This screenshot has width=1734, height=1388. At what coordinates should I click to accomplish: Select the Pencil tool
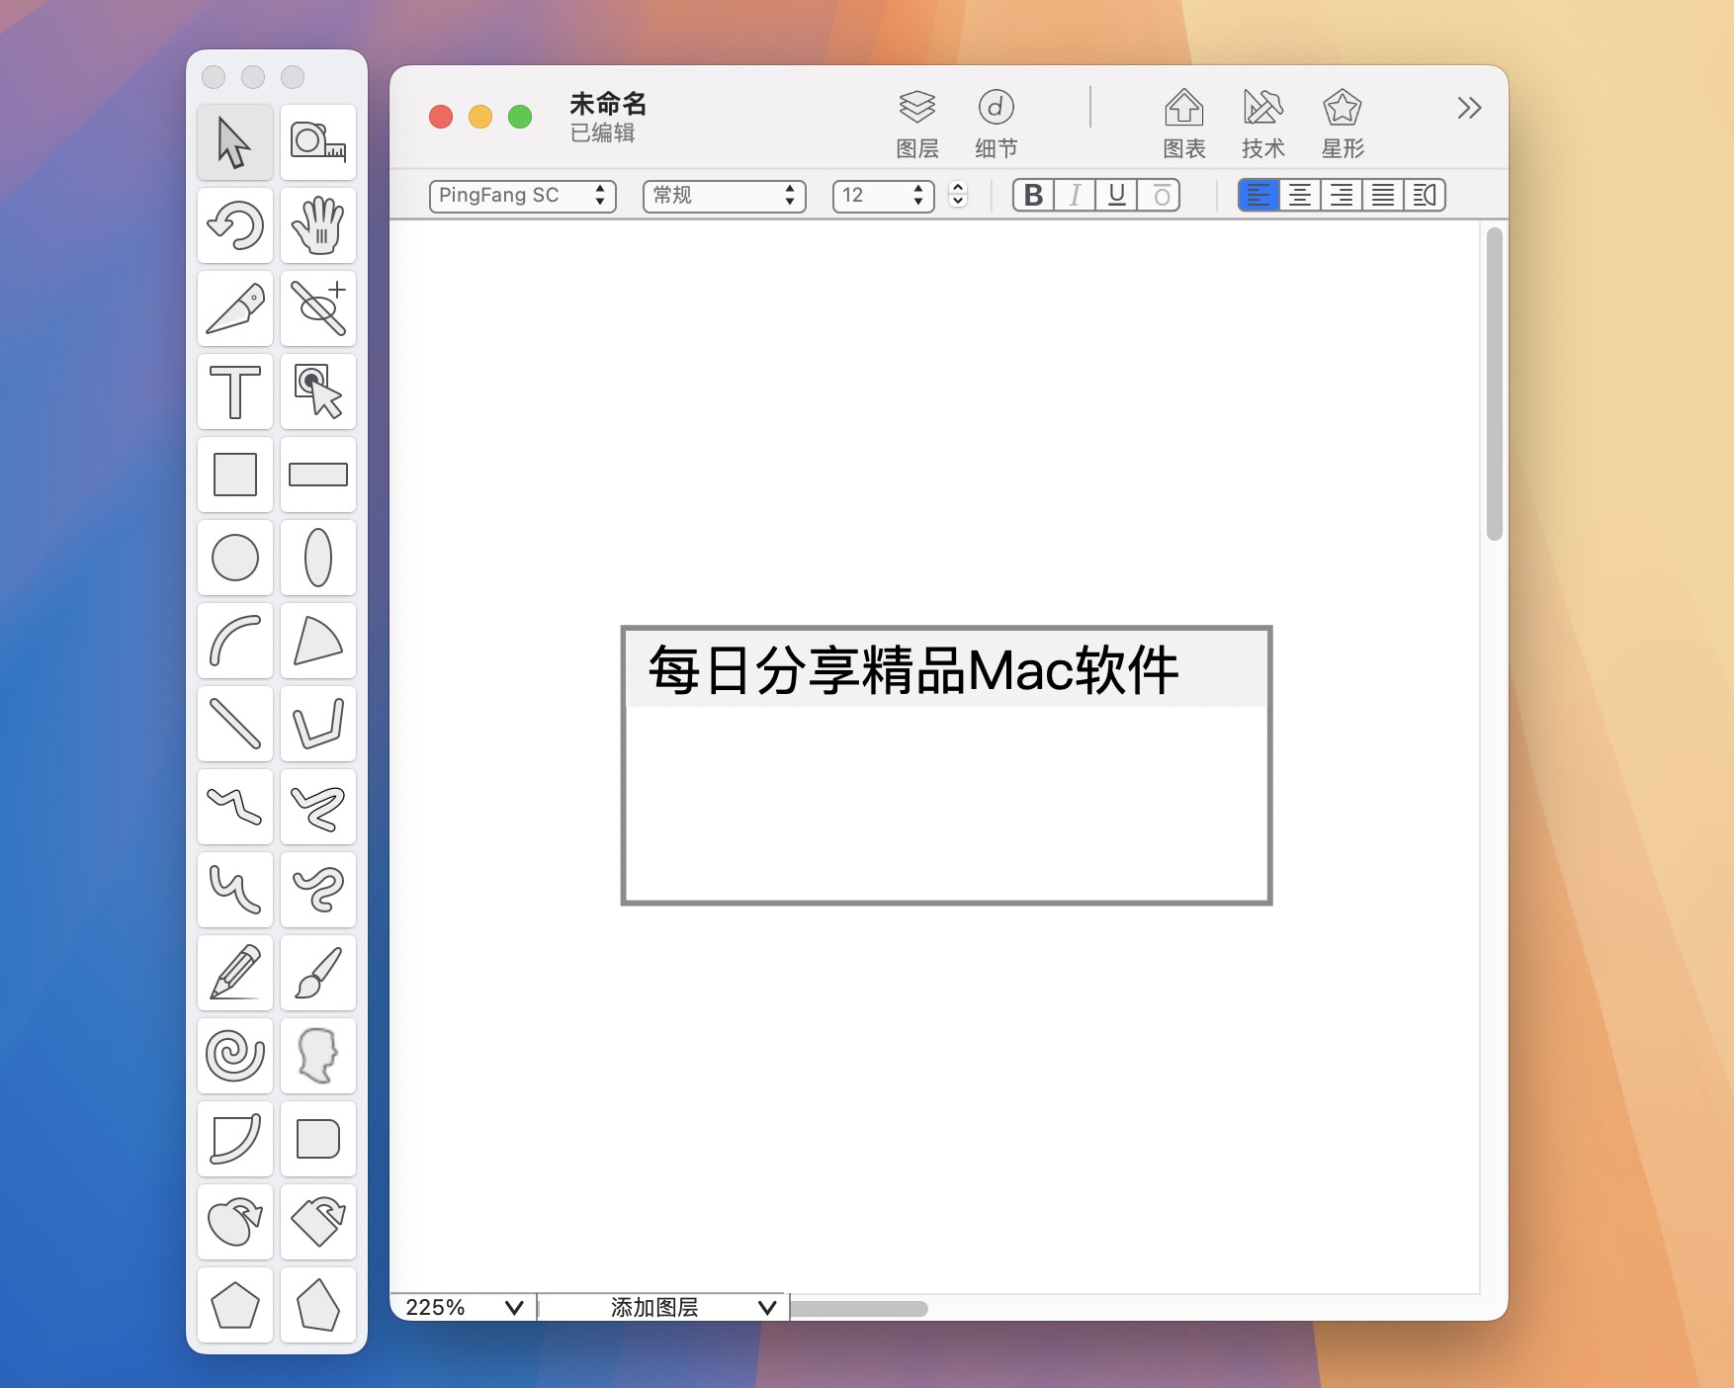(235, 974)
